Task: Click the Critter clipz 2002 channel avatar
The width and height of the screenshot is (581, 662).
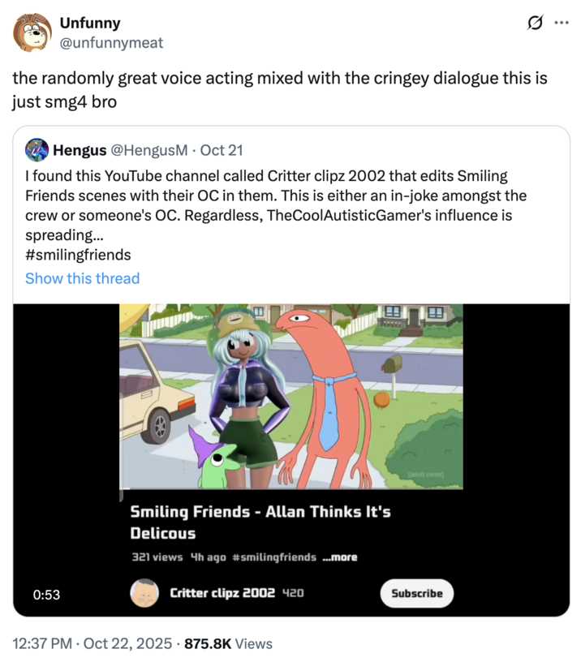Action: (145, 593)
